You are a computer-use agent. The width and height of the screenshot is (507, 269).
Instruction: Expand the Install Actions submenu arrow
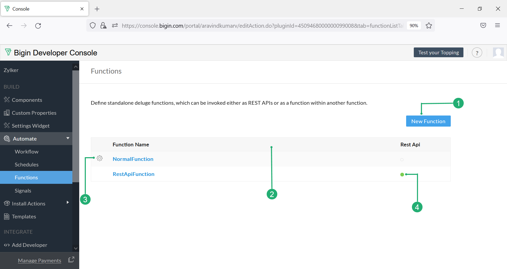click(x=68, y=203)
